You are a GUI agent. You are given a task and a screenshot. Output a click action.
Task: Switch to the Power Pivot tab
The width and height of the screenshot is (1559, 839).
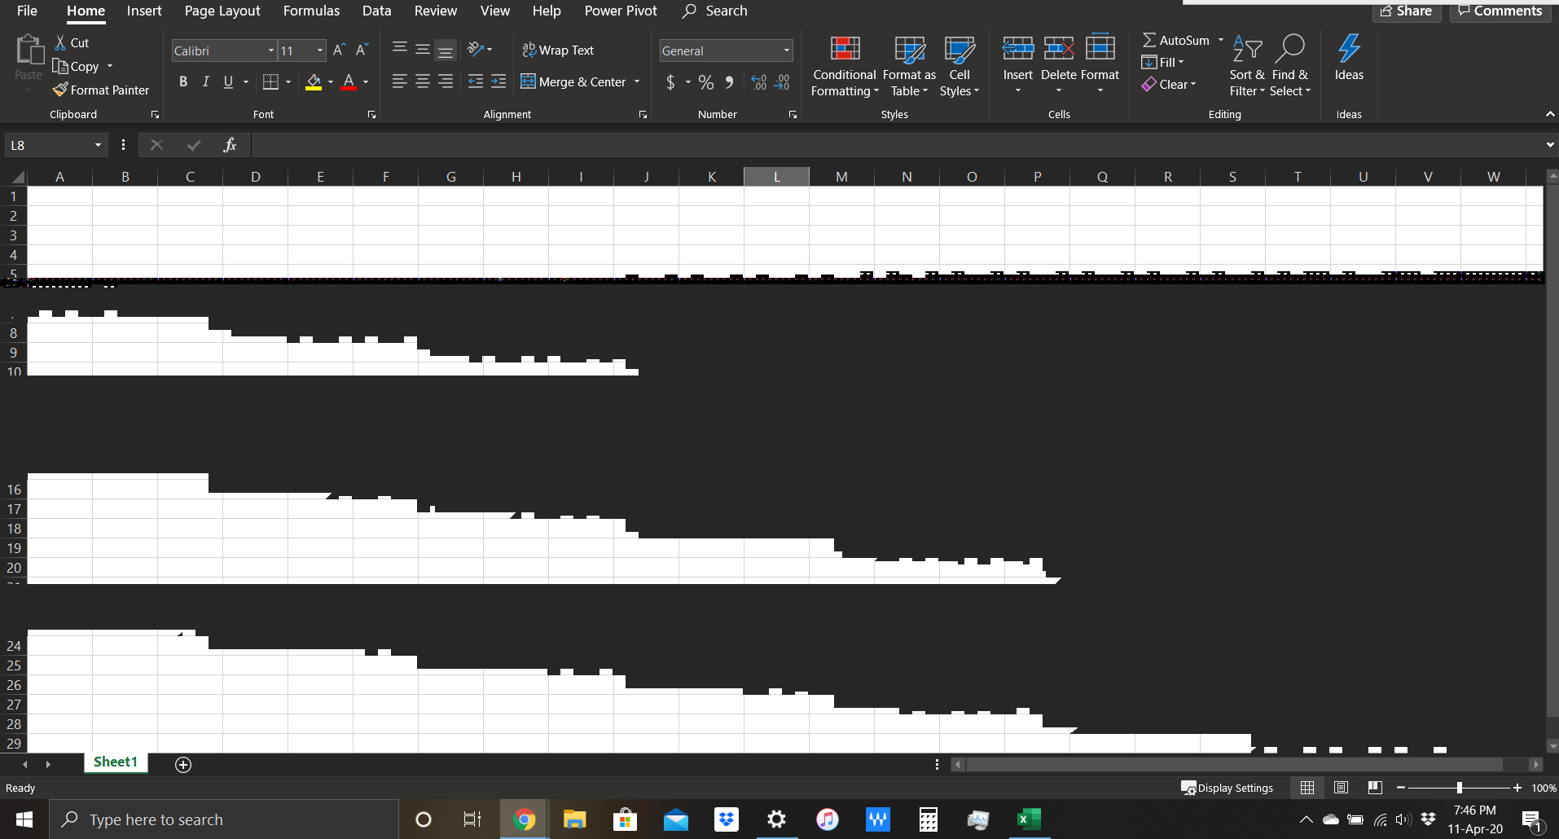pos(621,11)
